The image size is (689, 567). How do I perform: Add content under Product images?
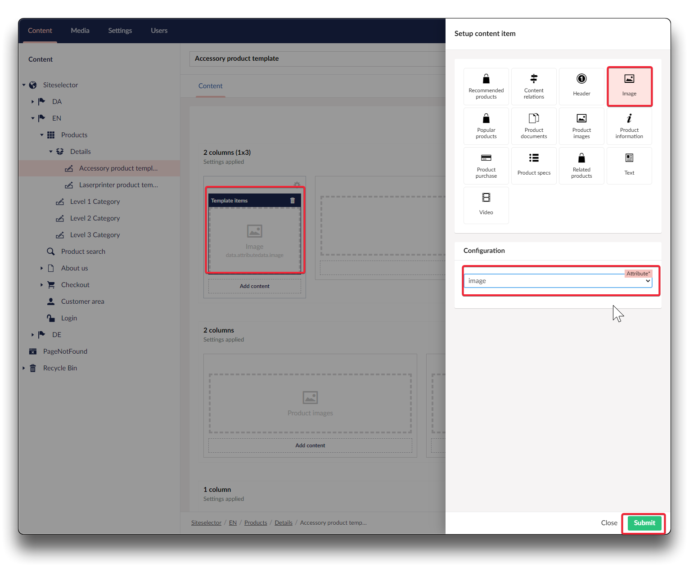pyautogui.click(x=310, y=445)
